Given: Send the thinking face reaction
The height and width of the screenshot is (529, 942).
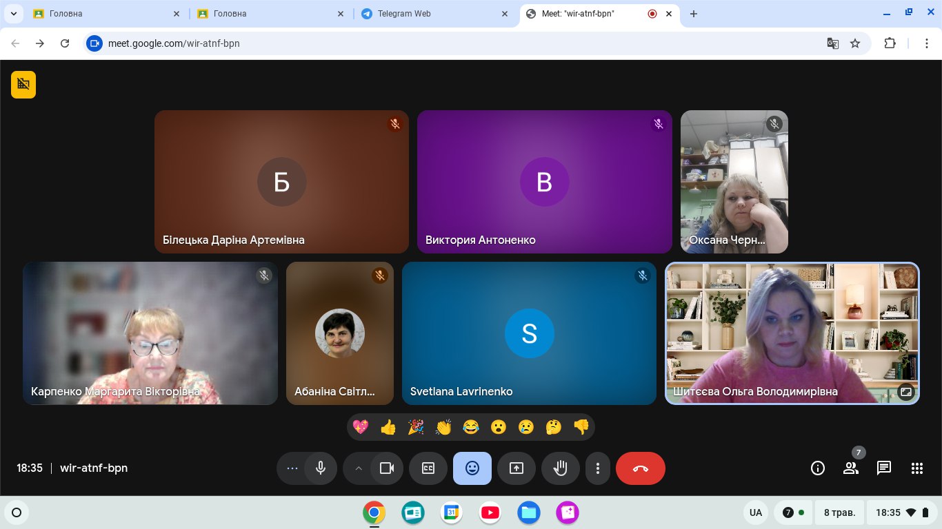Looking at the screenshot, I should 554,427.
